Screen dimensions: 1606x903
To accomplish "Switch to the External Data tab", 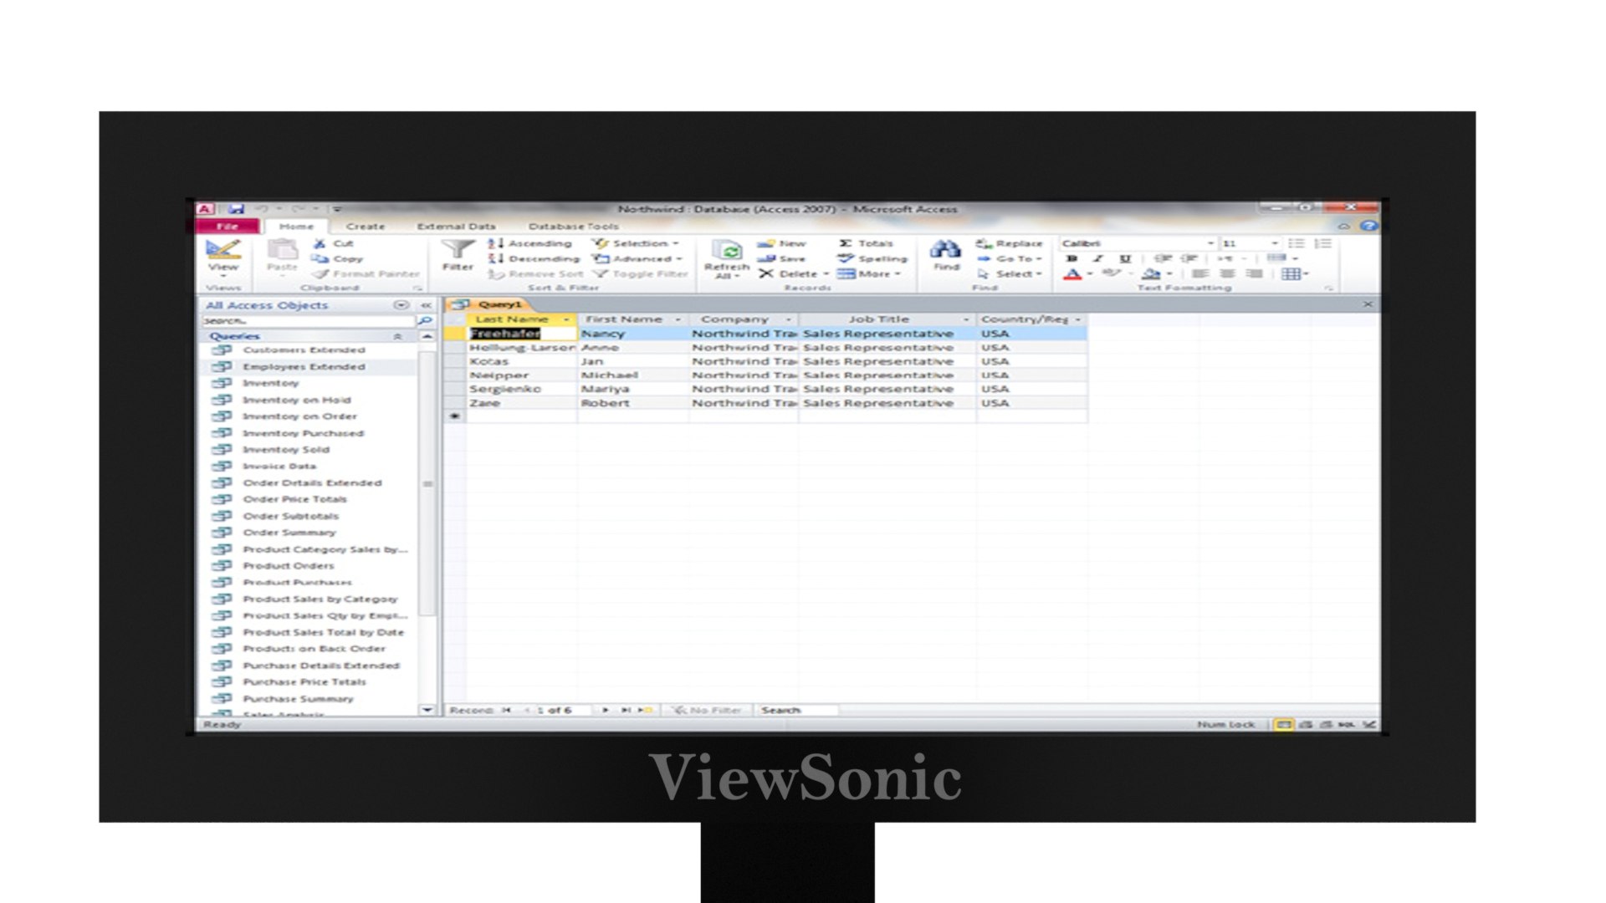I will pos(456,227).
